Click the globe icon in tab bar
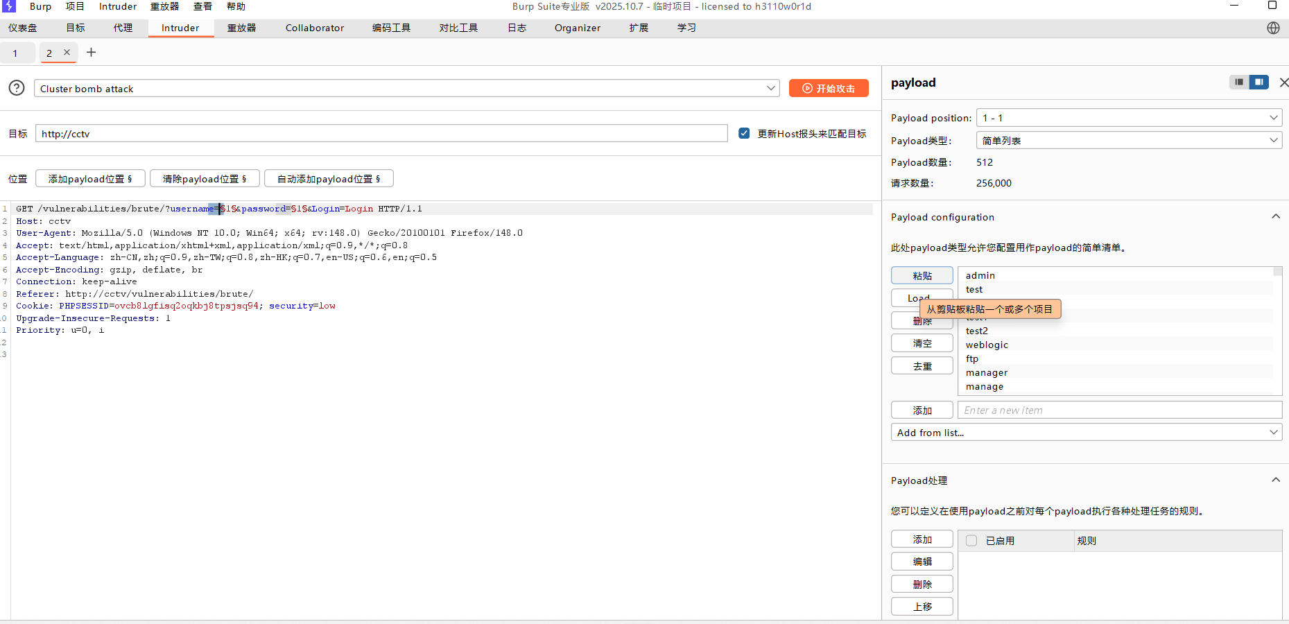 coord(1273,28)
